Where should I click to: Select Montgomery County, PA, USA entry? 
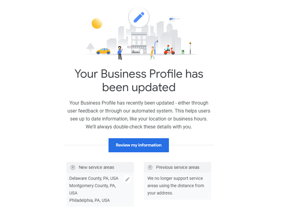pos(93,189)
